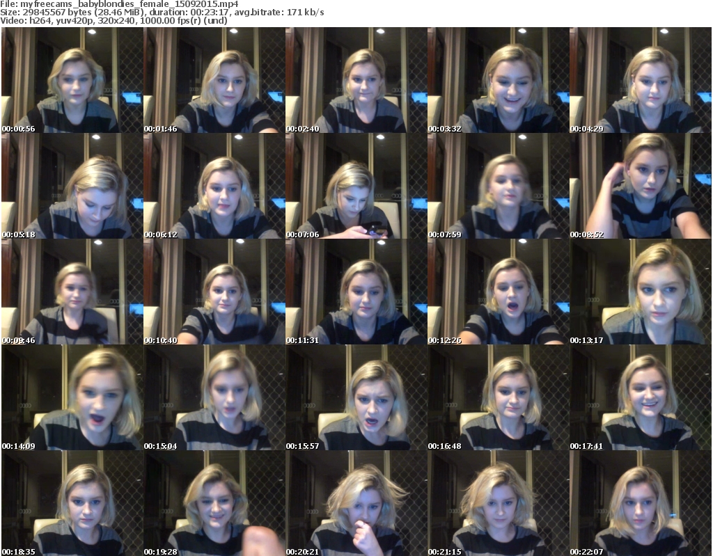The height and width of the screenshot is (556, 713).
Task: Pick the preview frame at 00:09:46
Action: tap(72, 292)
